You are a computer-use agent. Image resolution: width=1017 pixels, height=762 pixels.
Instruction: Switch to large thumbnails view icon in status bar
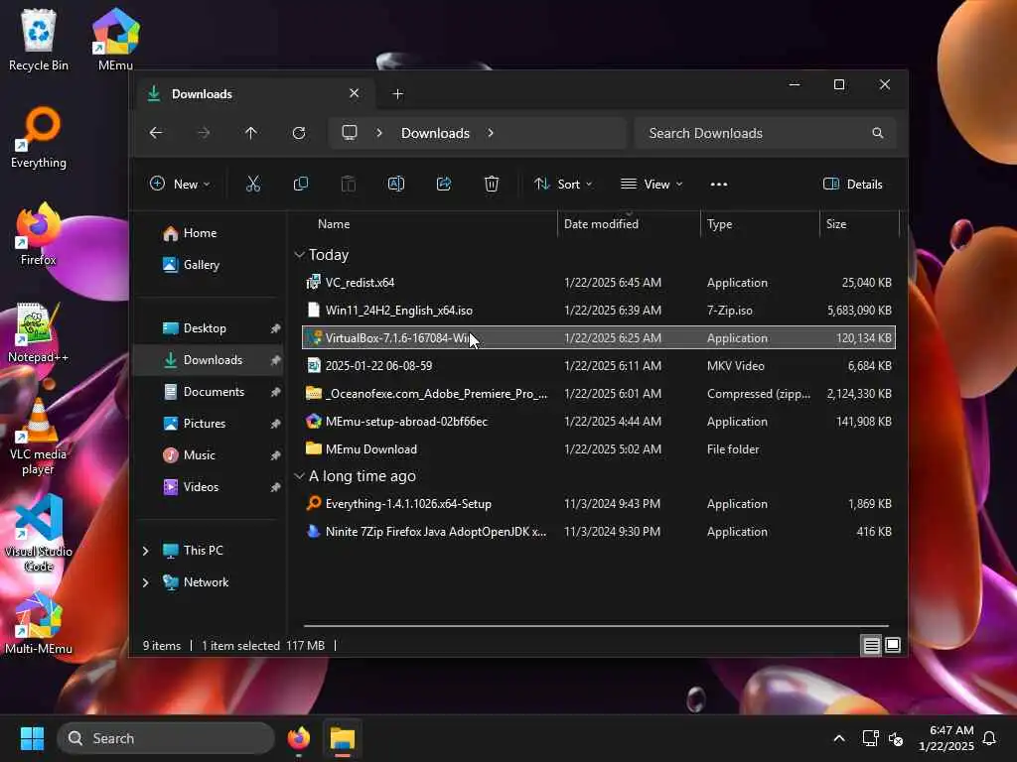[x=893, y=645]
